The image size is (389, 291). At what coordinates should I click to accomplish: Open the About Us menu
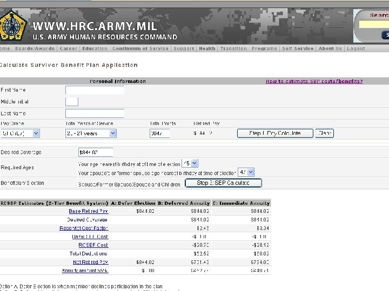[x=330, y=48]
